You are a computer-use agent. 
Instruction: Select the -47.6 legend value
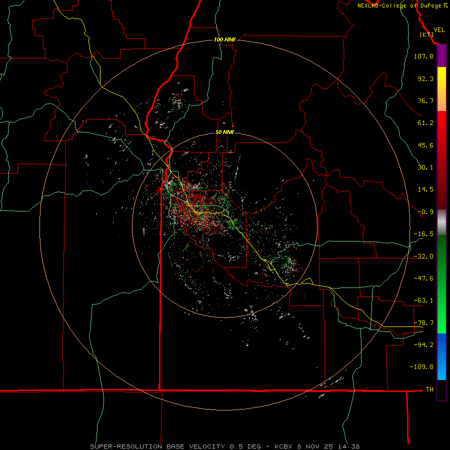click(423, 278)
